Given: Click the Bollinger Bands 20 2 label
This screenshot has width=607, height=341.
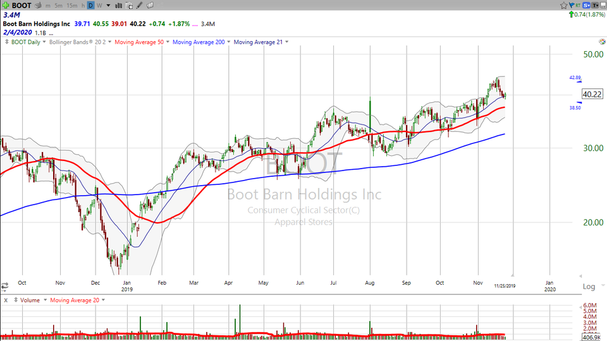Looking at the screenshot, I should [77, 42].
